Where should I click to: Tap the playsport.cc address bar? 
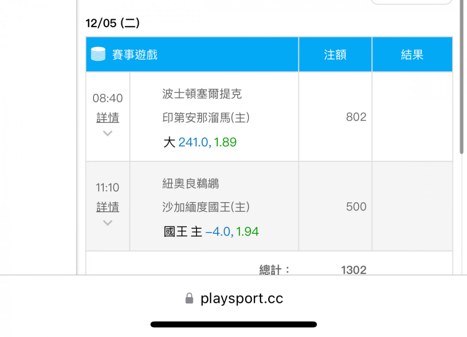point(233,298)
